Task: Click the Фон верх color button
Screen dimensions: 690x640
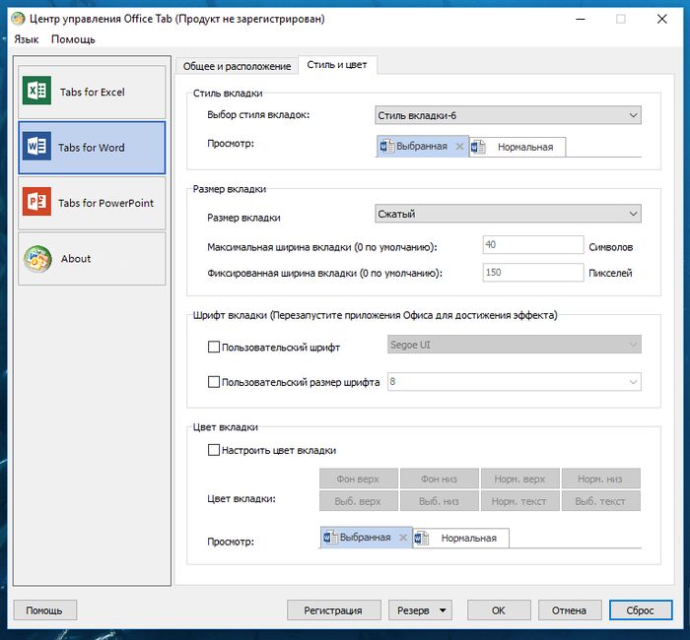Action: (x=359, y=479)
